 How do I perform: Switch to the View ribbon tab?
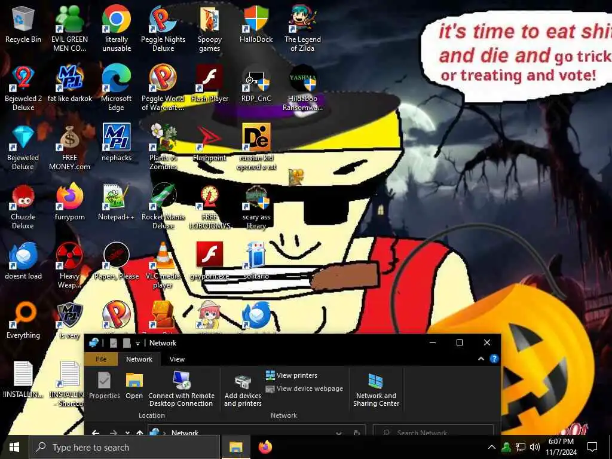pyautogui.click(x=177, y=359)
